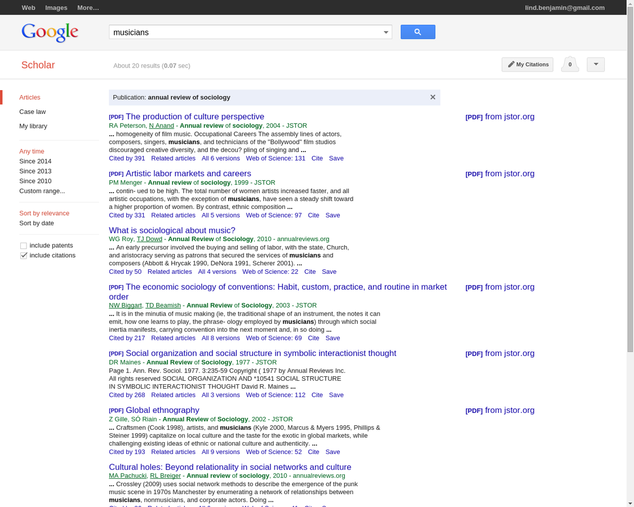Open the notifications bell showing 0
This screenshot has height=507, width=634.
pos(570,64)
